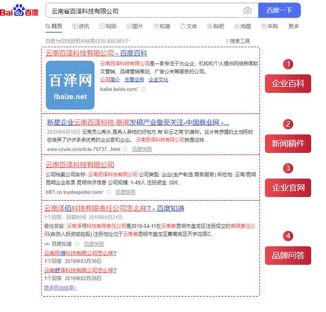326x312 pixels.
Task: Click the 百泽网 lbaize.net thumbnail
Action: [x=70, y=85]
